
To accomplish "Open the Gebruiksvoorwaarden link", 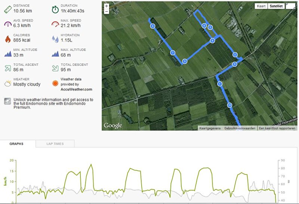I will (240, 128).
